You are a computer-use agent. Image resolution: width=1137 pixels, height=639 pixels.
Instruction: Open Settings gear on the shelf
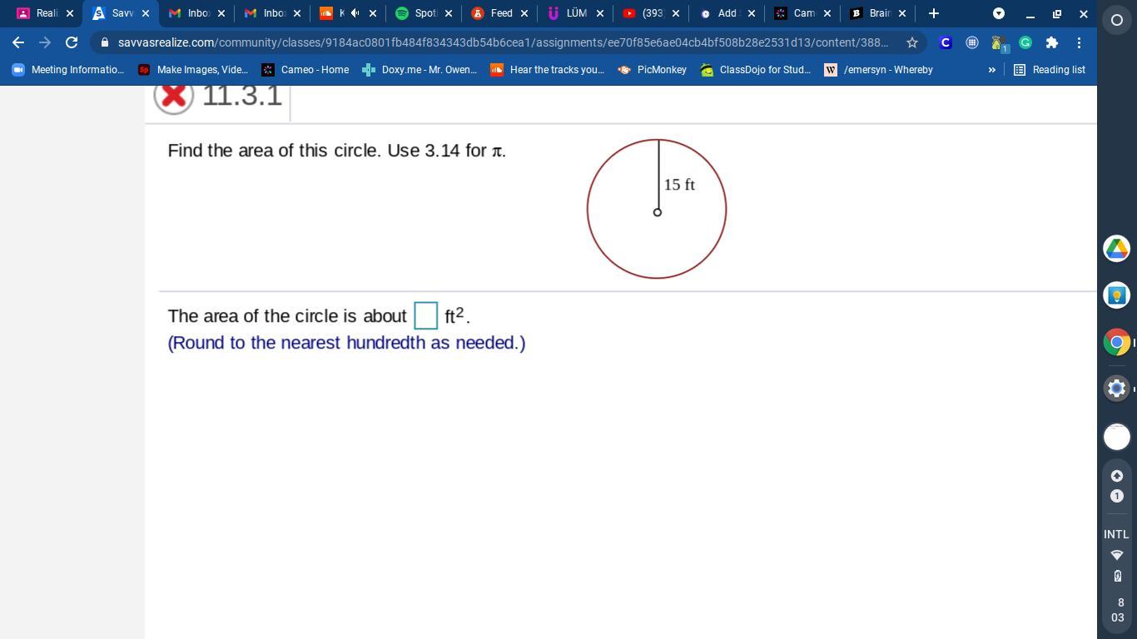pos(1117,389)
